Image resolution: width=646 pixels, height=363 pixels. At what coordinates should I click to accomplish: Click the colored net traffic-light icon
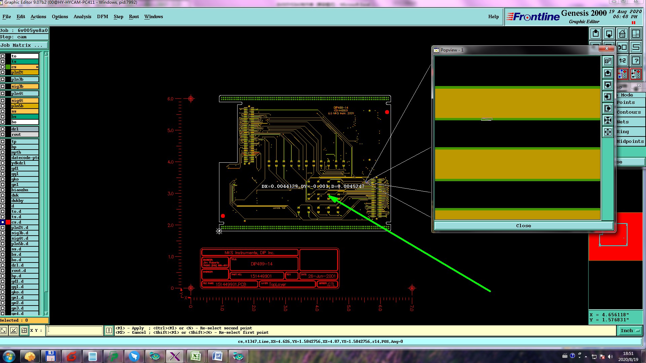[x=622, y=74]
